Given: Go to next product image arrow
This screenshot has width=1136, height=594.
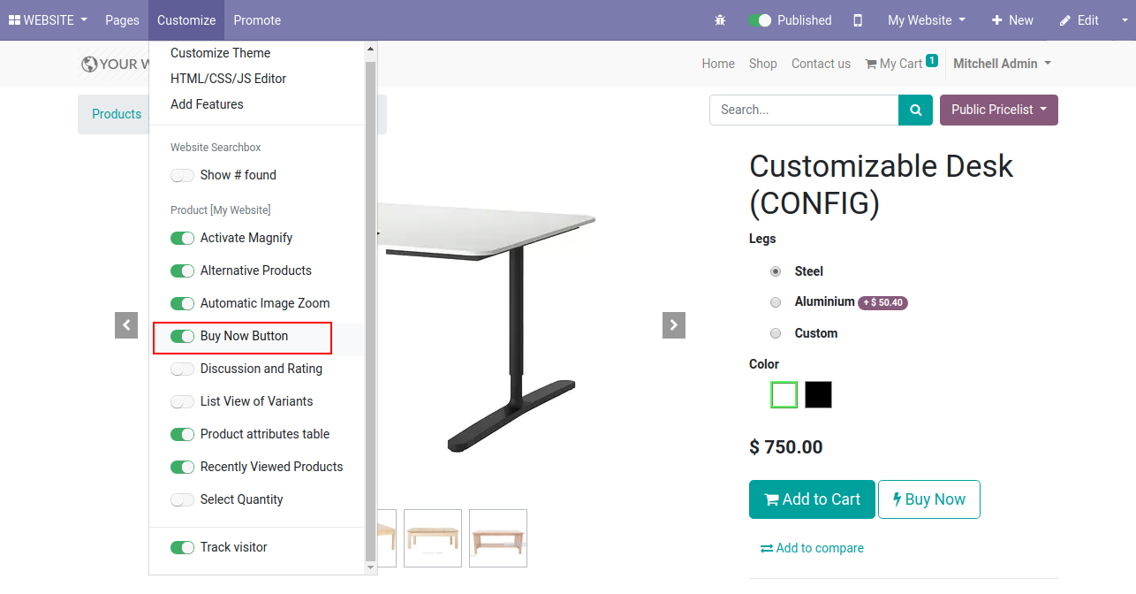Looking at the screenshot, I should (674, 325).
